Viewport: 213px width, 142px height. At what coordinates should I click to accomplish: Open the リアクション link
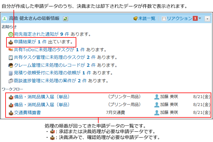(180, 18)
